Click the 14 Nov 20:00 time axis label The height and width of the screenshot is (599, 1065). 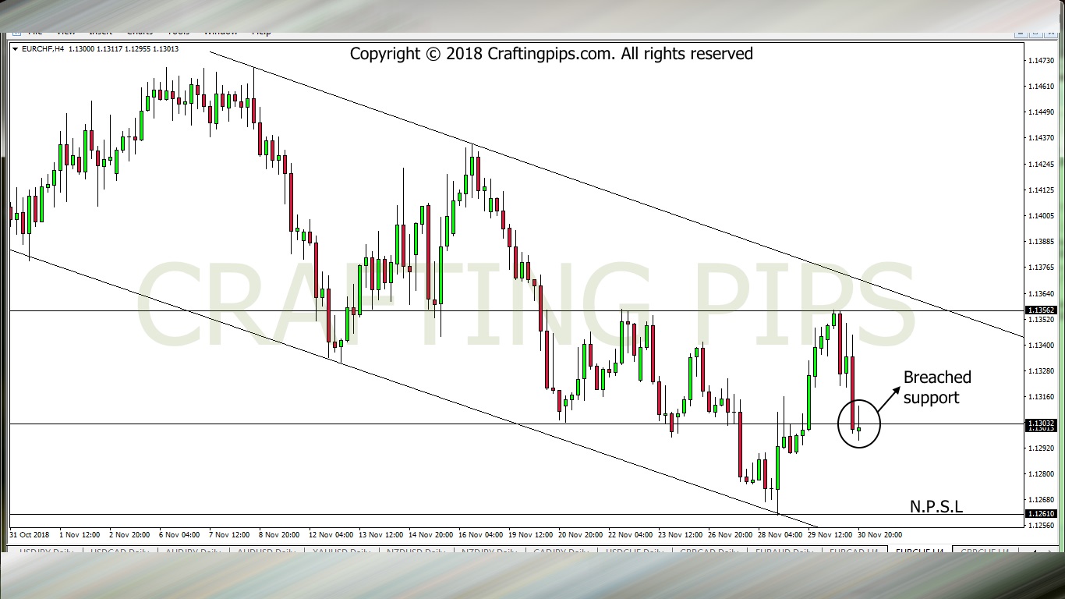[x=433, y=535]
